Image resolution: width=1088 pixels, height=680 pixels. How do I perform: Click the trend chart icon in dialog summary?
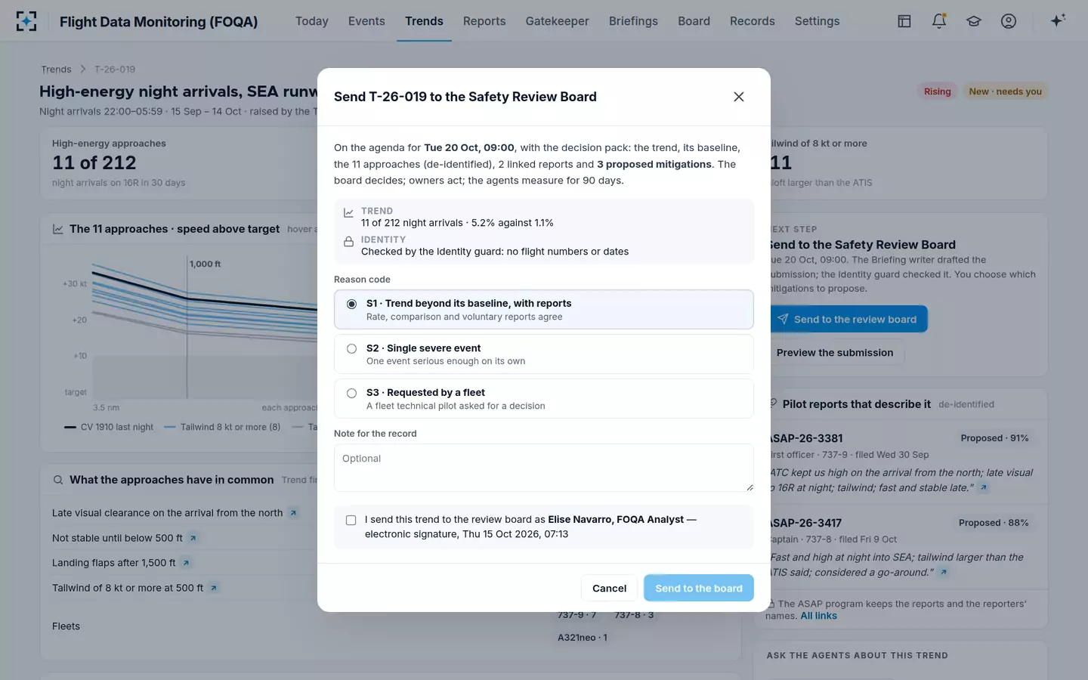point(348,213)
